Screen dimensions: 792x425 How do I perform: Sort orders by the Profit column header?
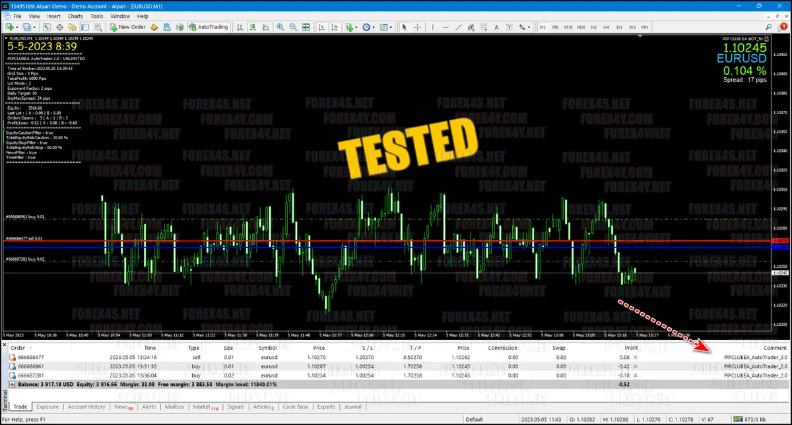point(631,348)
